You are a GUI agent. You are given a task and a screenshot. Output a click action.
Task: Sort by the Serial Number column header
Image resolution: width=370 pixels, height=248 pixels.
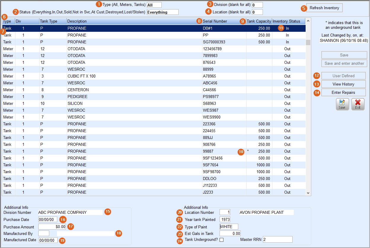pos(224,21)
